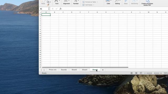Open the Copy dropdown arrow
Viewport: 168px width, 94px height.
pos(50,2)
